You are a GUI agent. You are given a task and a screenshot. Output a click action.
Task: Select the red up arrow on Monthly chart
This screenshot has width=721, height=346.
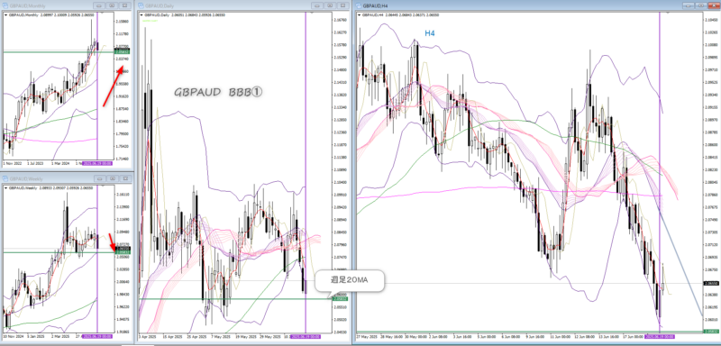(x=112, y=86)
